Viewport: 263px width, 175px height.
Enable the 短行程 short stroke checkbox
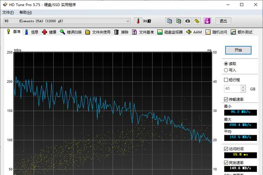tap(232, 80)
